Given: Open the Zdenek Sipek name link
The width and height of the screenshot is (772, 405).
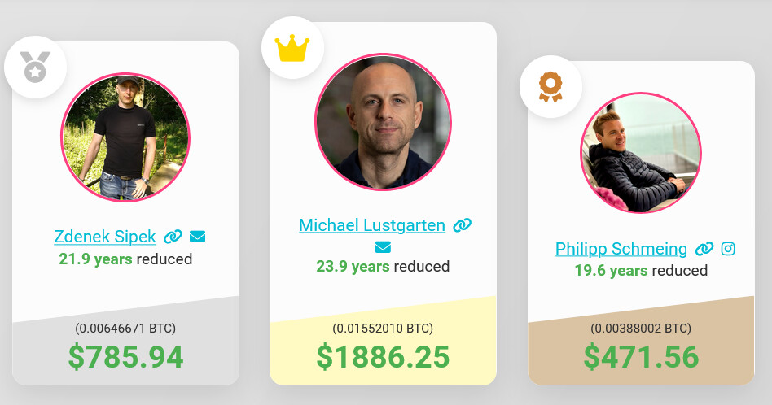Looking at the screenshot, I should pyautogui.click(x=105, y=237).
